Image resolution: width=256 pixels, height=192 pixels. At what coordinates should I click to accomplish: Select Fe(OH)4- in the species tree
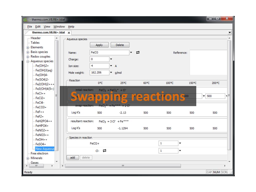(42, 75)
